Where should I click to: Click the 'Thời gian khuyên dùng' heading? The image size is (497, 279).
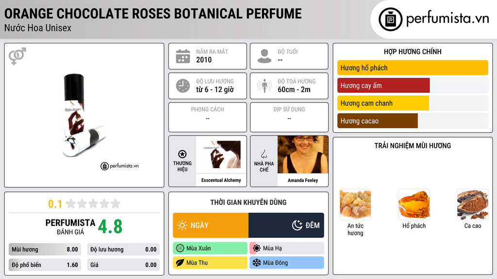pos(248,202)
